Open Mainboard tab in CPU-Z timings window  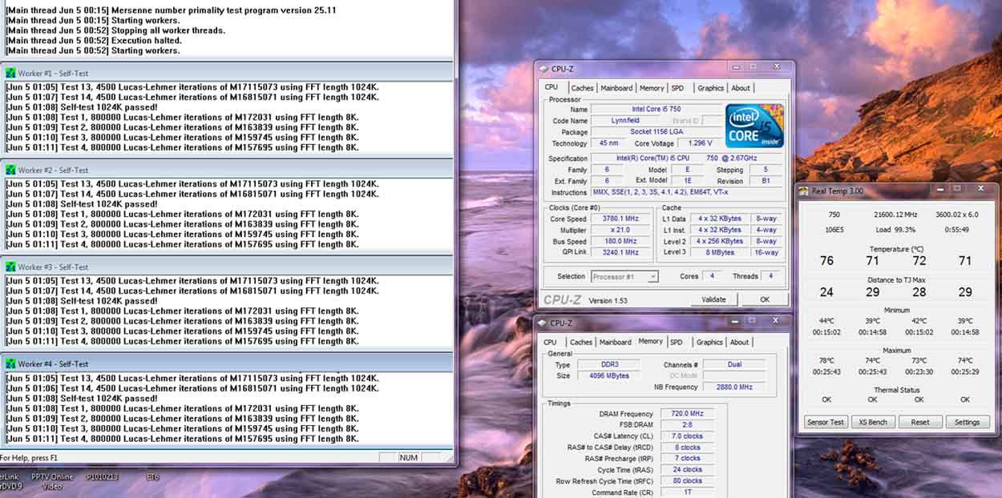coord(615,342)
